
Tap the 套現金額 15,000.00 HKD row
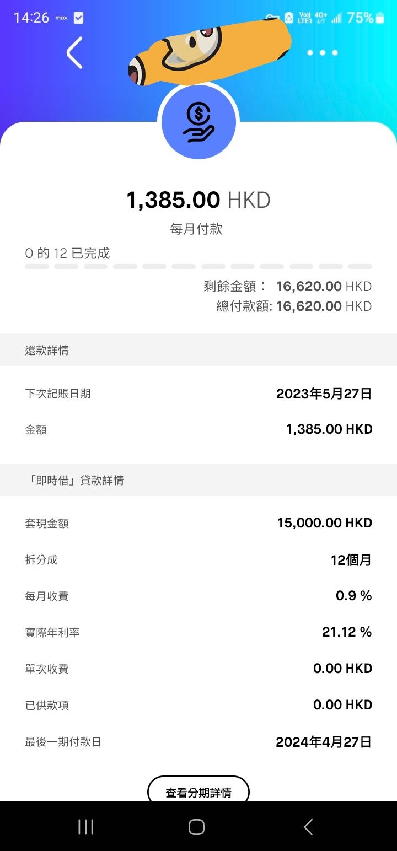(x=198, y=523)
